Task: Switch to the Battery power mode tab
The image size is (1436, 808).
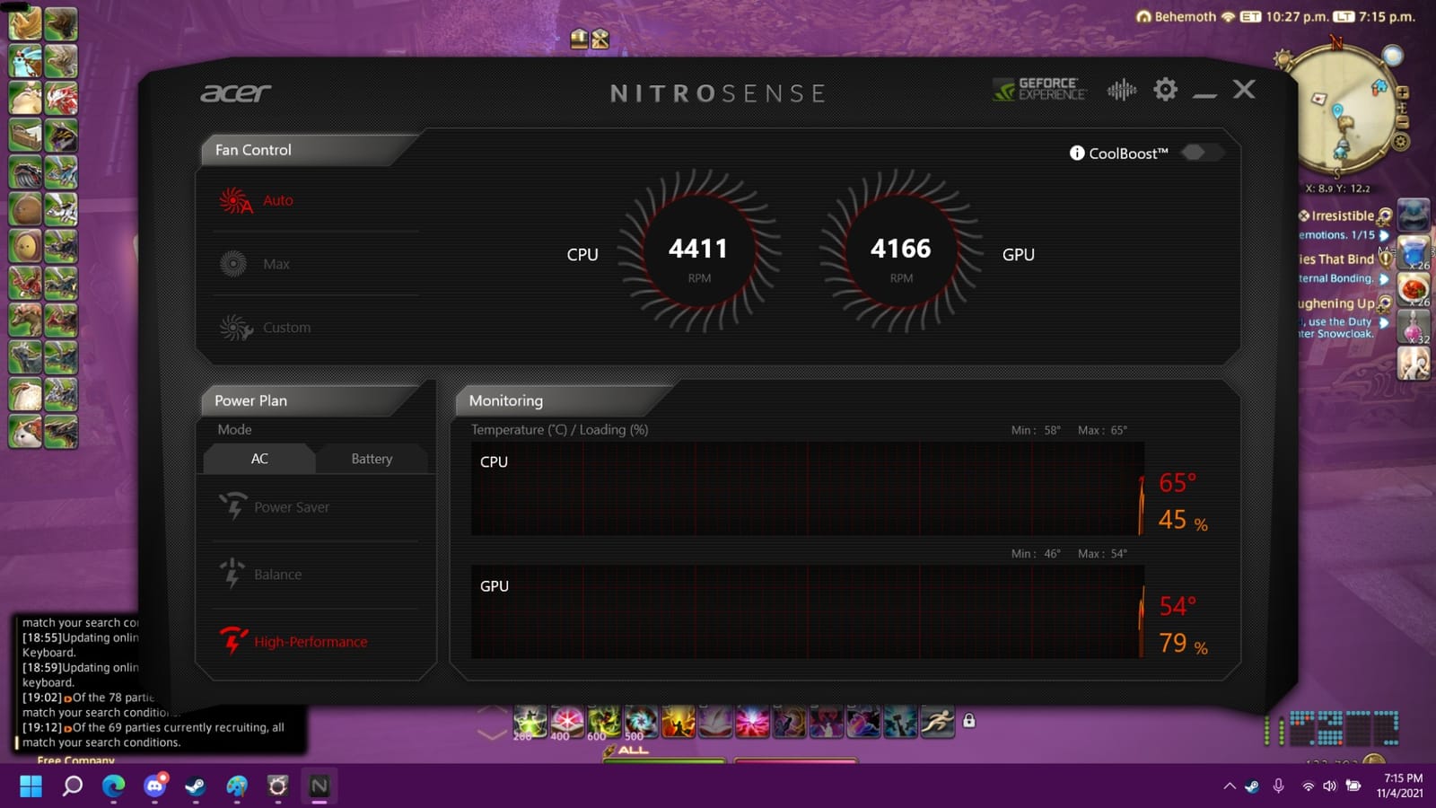Action: coord(372,459)
